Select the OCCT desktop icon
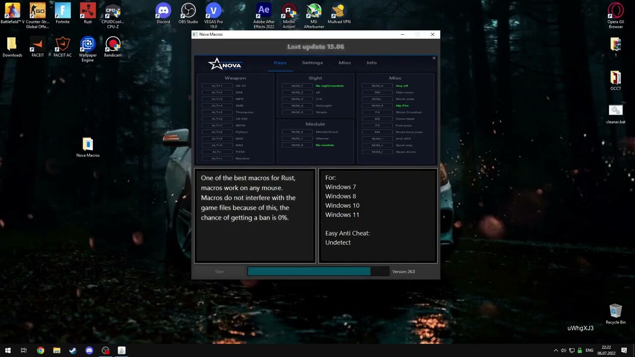Image resolution: width=635 pixels, height=357 pixels. coord(616,81)
